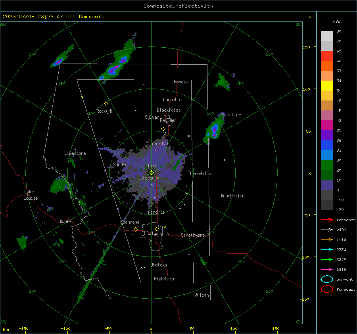This screenshot has height=334, width=357.
Task: Select the bright yellow swatch in dBZ legend
Action: pos(327,86)
